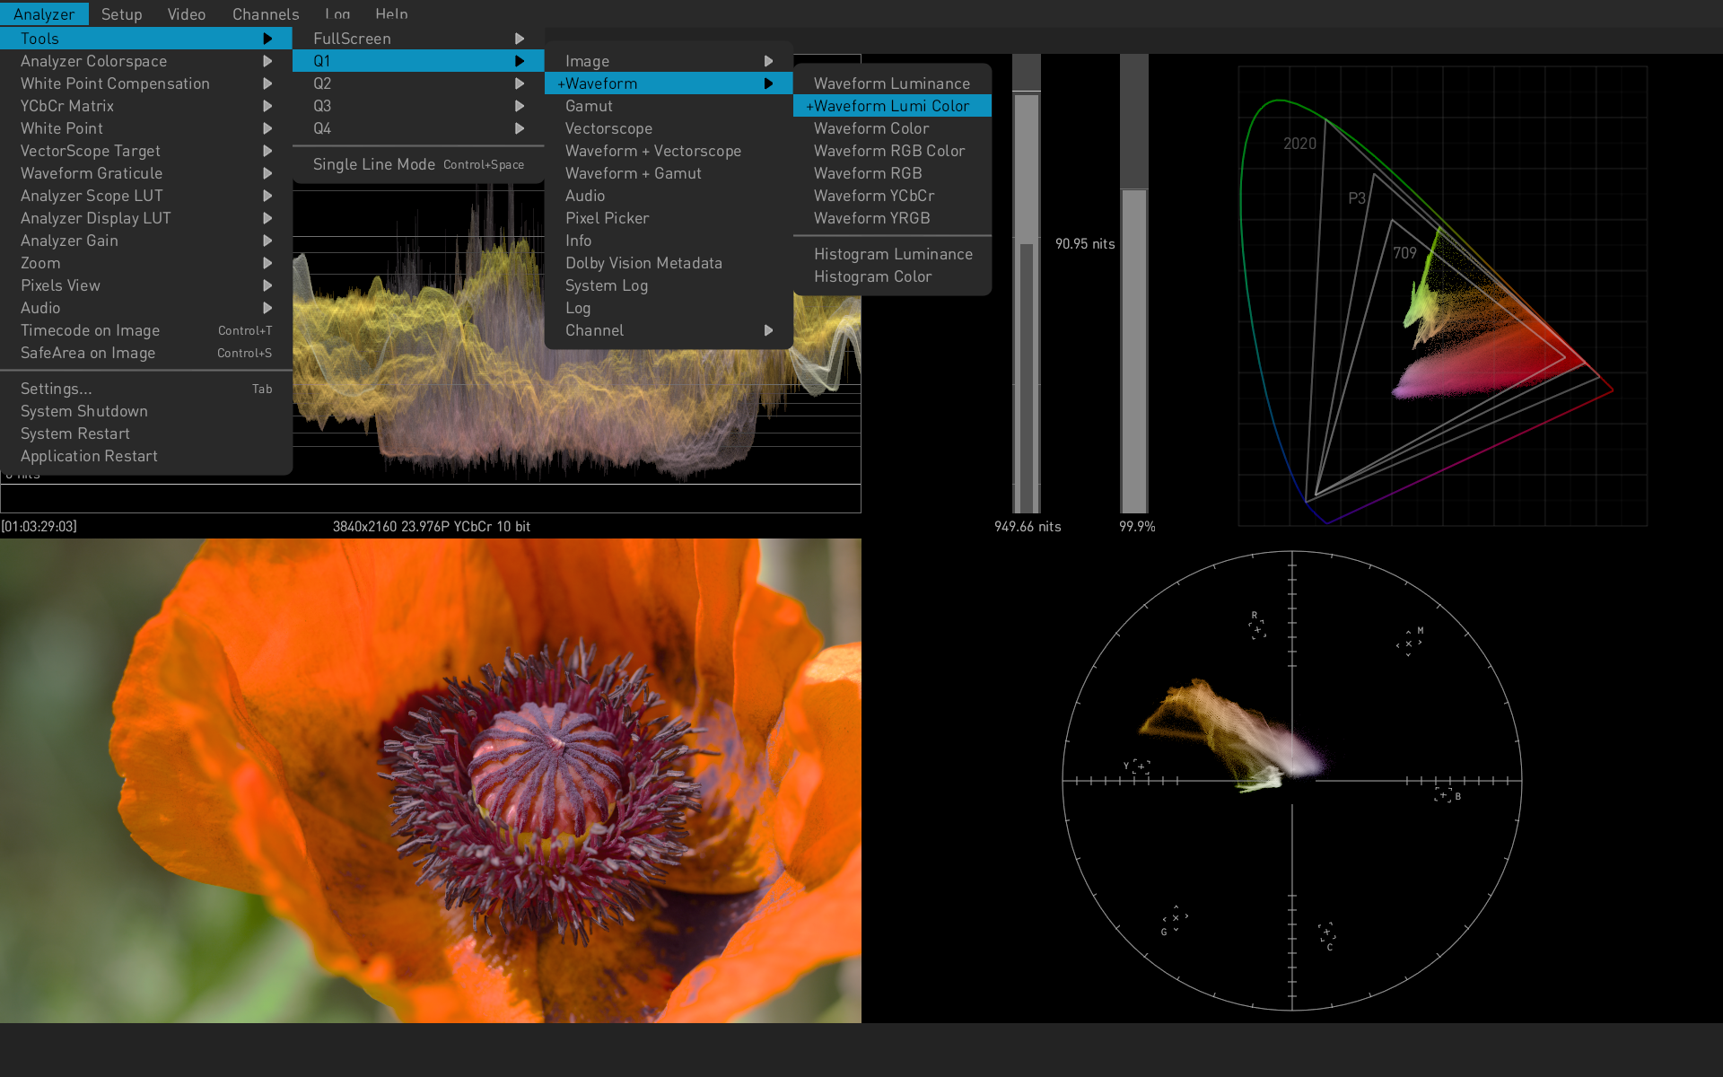Viewport: 1723px width, 1077px height.
Task: Select Waveform RGB Color scope
Action: pos(888,151)
